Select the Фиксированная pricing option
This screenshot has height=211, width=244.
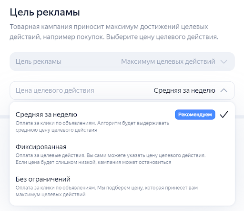122,154
